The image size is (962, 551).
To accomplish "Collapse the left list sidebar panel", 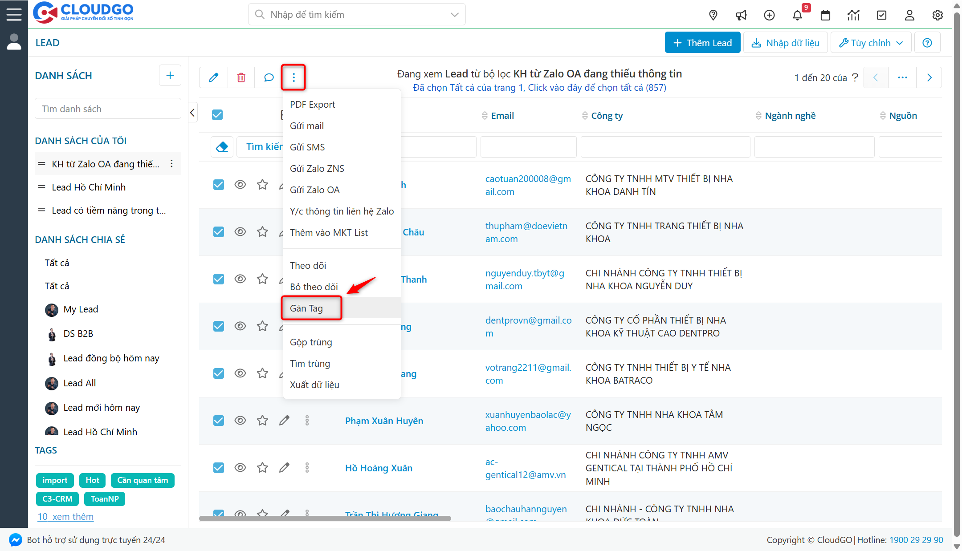I will 192,113.
